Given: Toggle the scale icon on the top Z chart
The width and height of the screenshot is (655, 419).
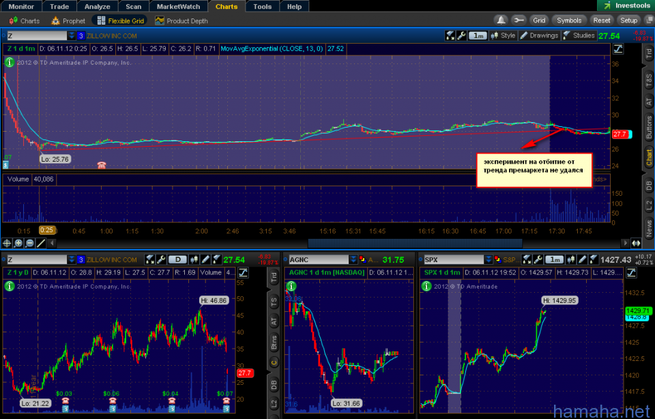Looking at the screenshot, I should coord(618,49).
